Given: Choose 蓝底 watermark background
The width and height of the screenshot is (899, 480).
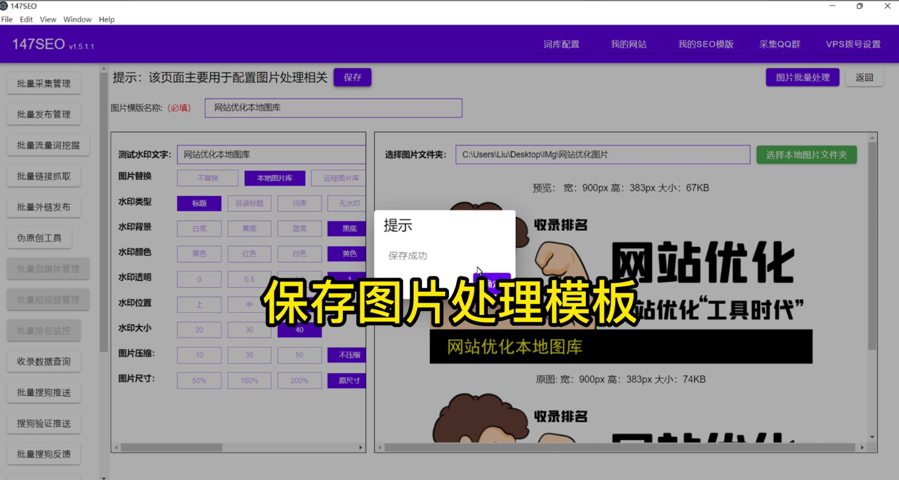Looking at the screenshot, I should point(300,228).
